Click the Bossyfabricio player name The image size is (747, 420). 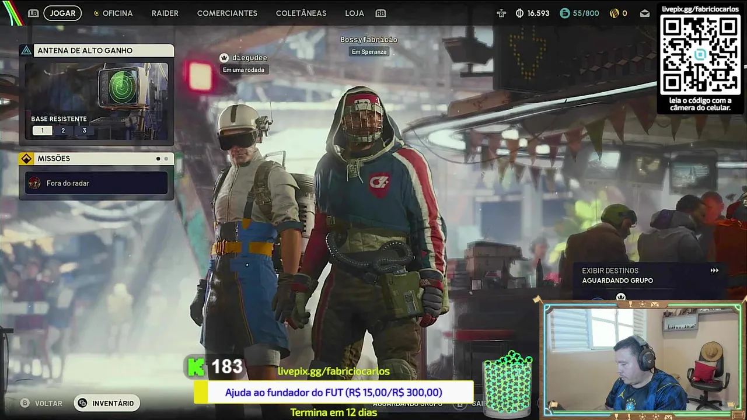tap(369, 40)
